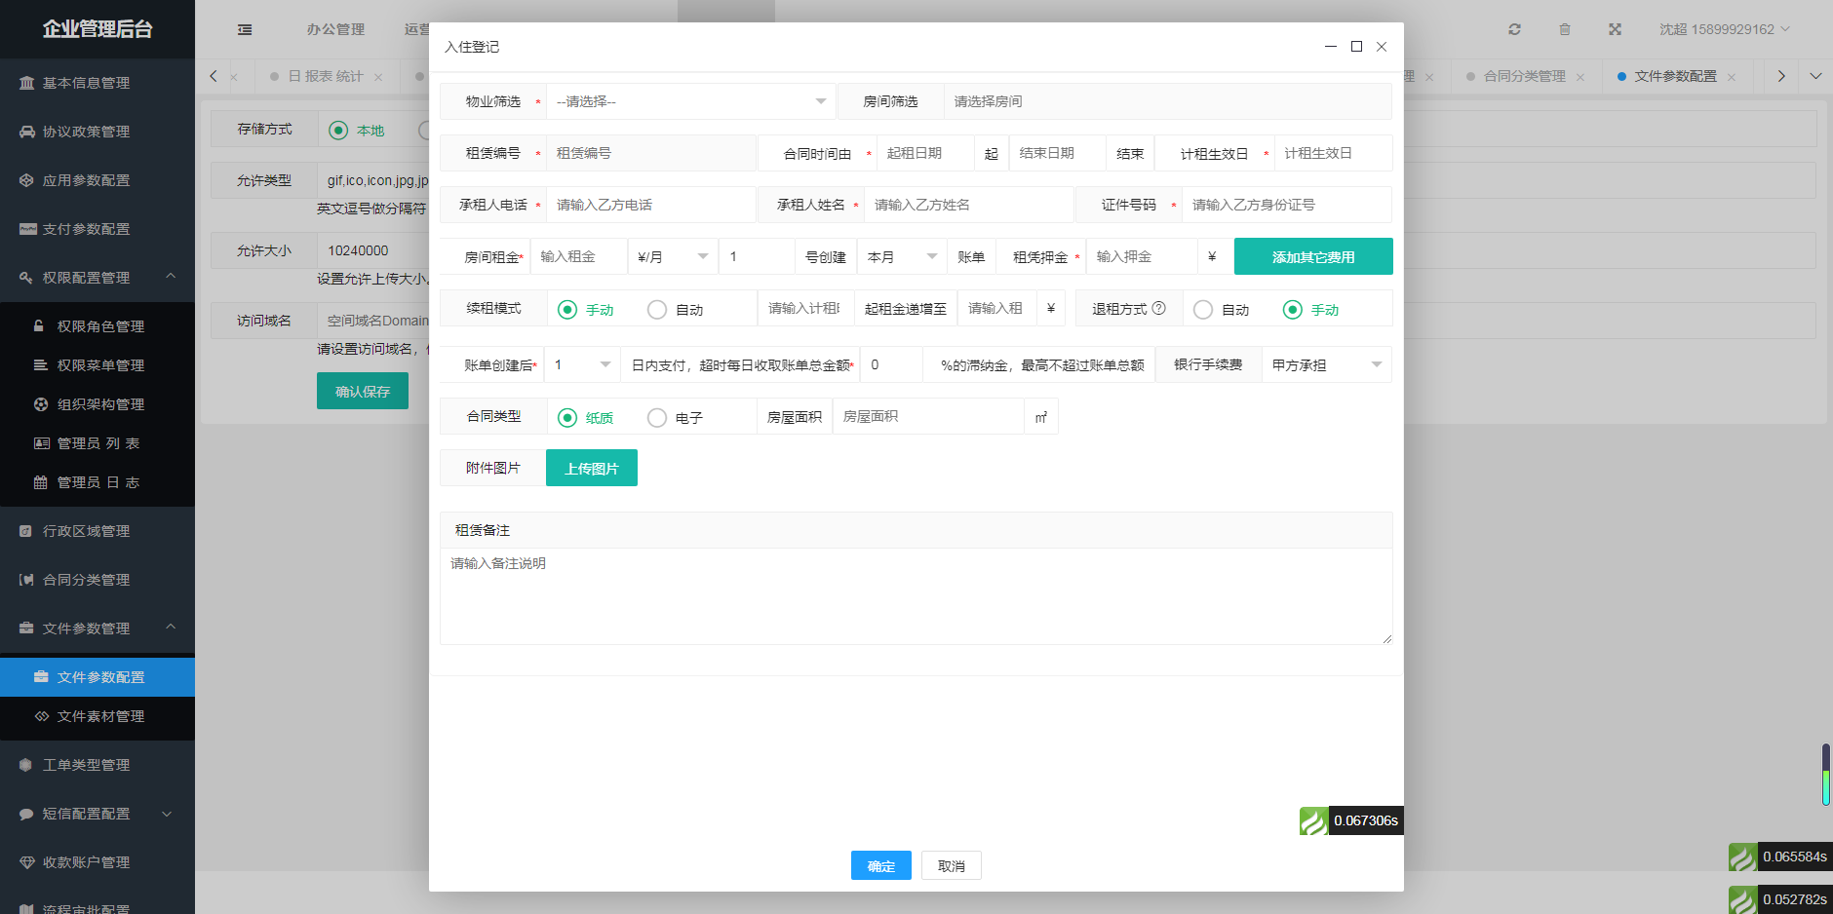
Task: Choose 电子 contract type
Action: pyautogui.click(x=675, y=418)
